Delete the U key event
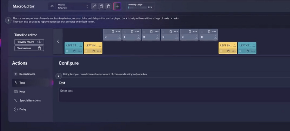The image size is (290, 131). [x=112, y=31]
